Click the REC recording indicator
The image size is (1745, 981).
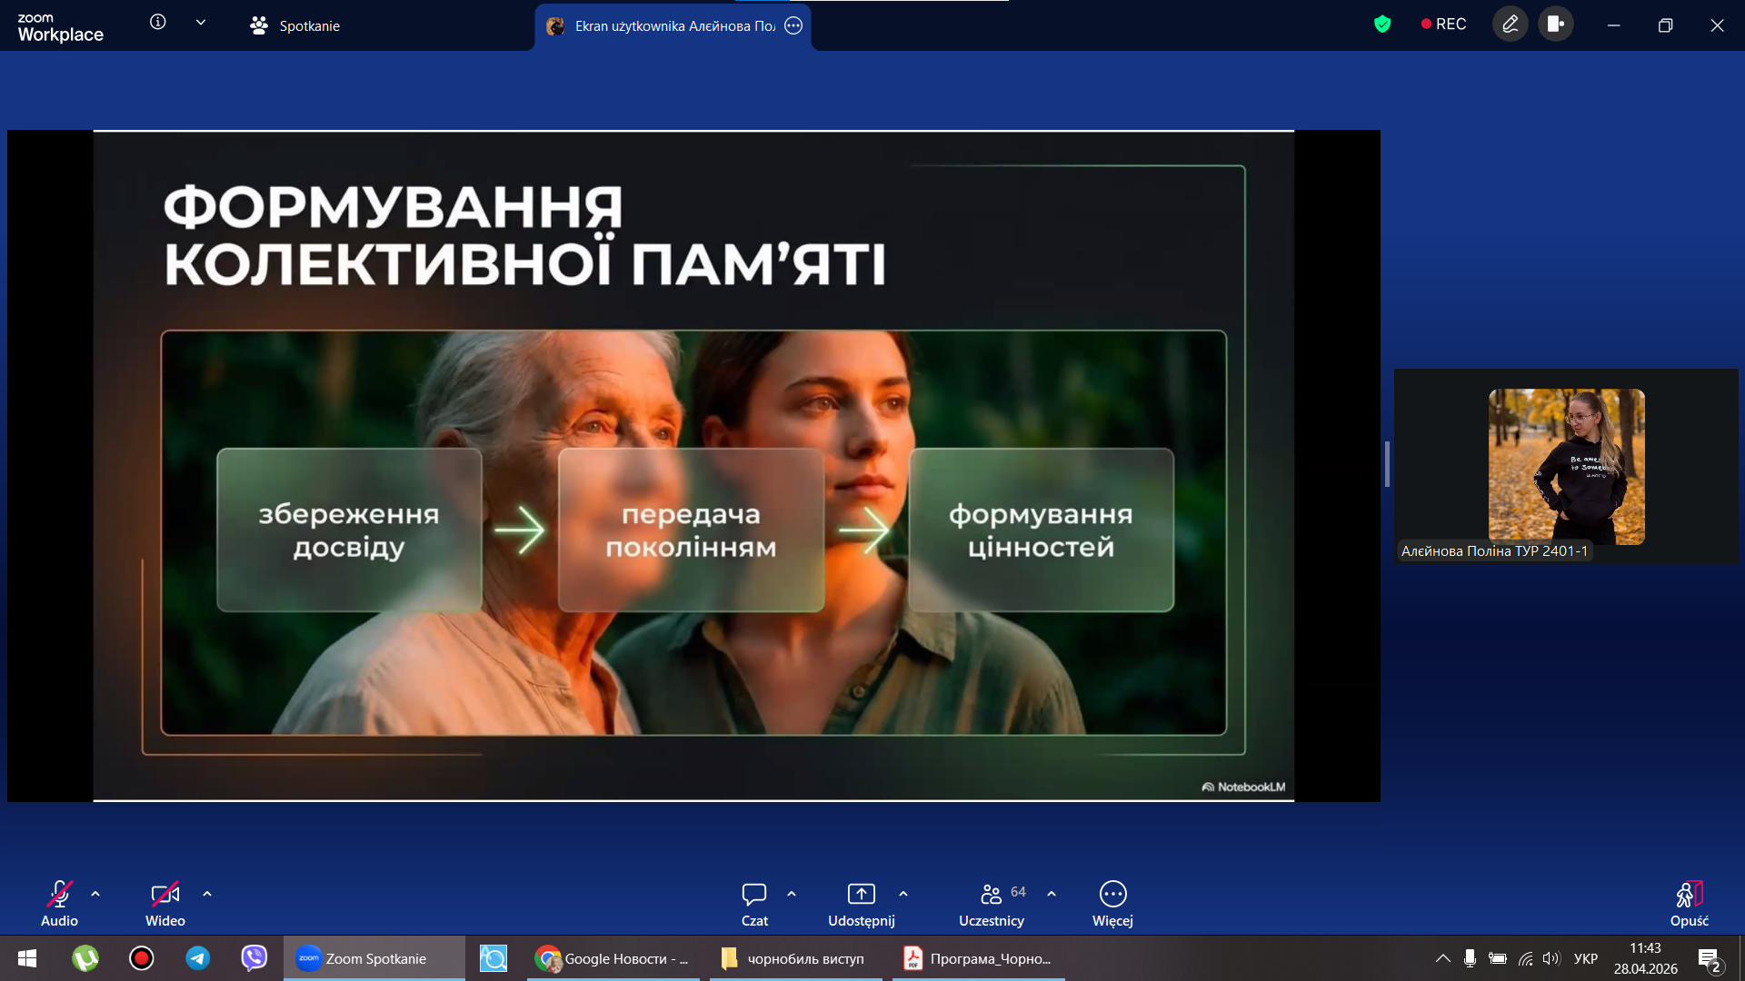click(1443, 25)
